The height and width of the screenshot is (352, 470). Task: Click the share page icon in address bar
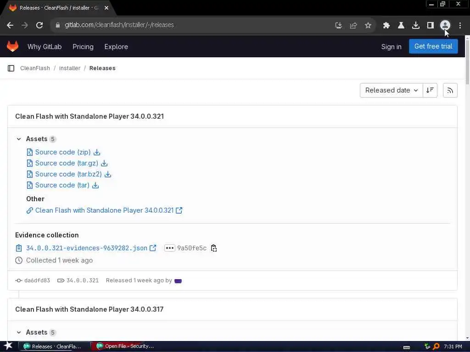click(353, 25)
